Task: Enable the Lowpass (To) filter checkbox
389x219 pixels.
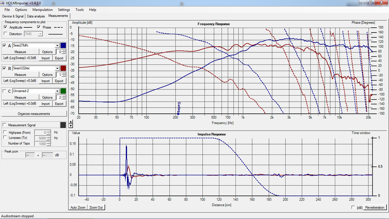Action: click(x=5, y=138)
